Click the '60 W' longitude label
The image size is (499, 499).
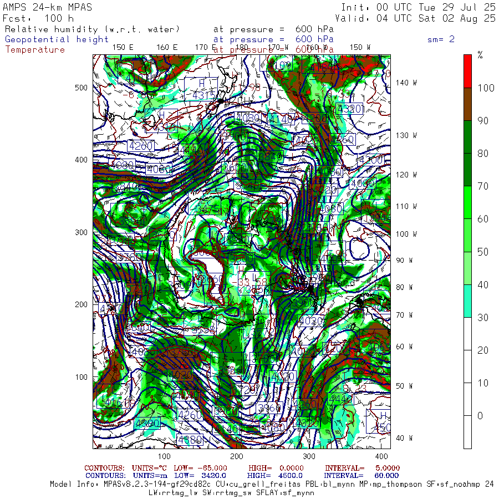(404, 347)
